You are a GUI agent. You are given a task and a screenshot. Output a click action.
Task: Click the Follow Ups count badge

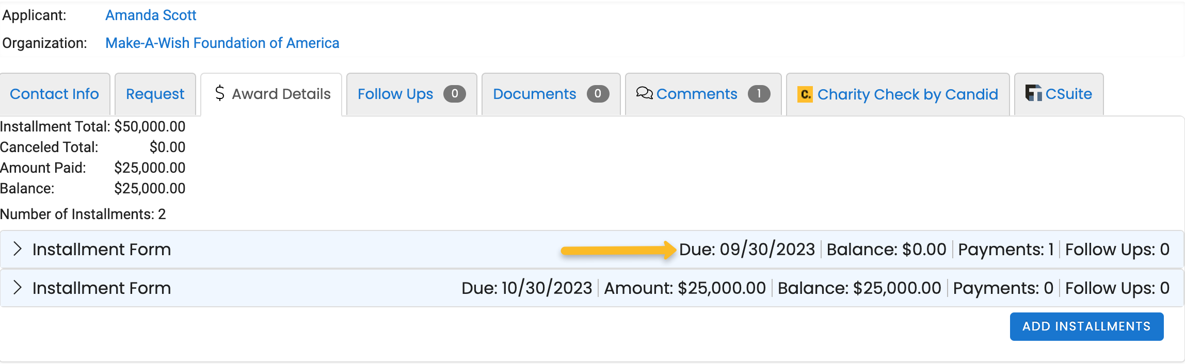pos(454,94)
